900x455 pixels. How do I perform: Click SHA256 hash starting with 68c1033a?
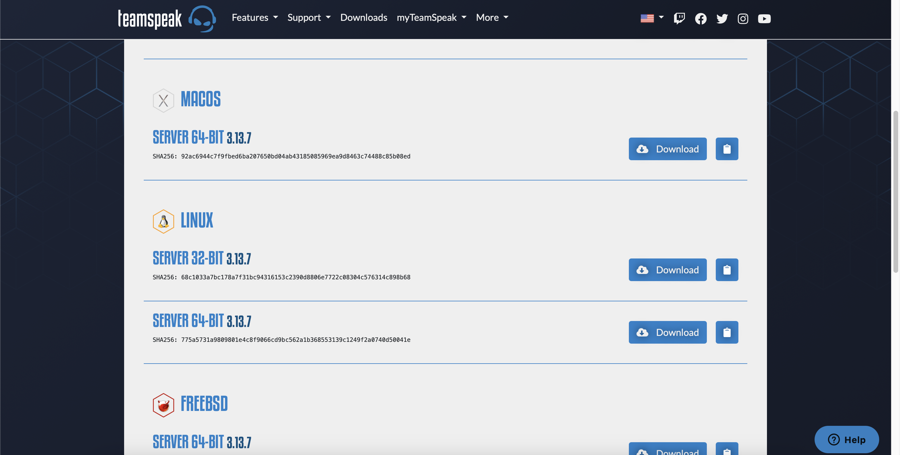point(296,277)
